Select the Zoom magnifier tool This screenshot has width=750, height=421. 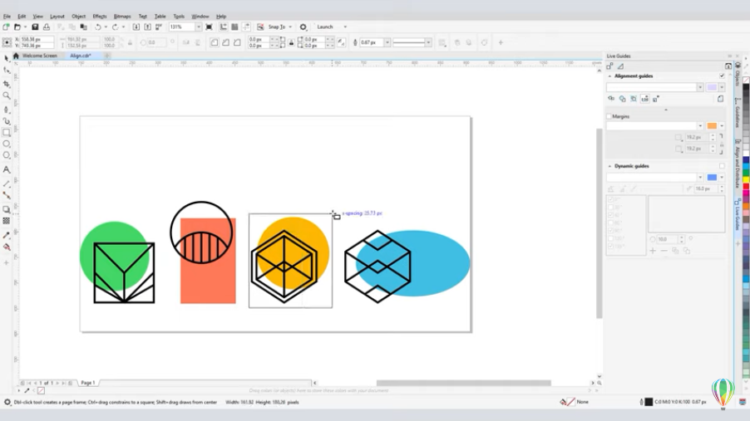6,95
